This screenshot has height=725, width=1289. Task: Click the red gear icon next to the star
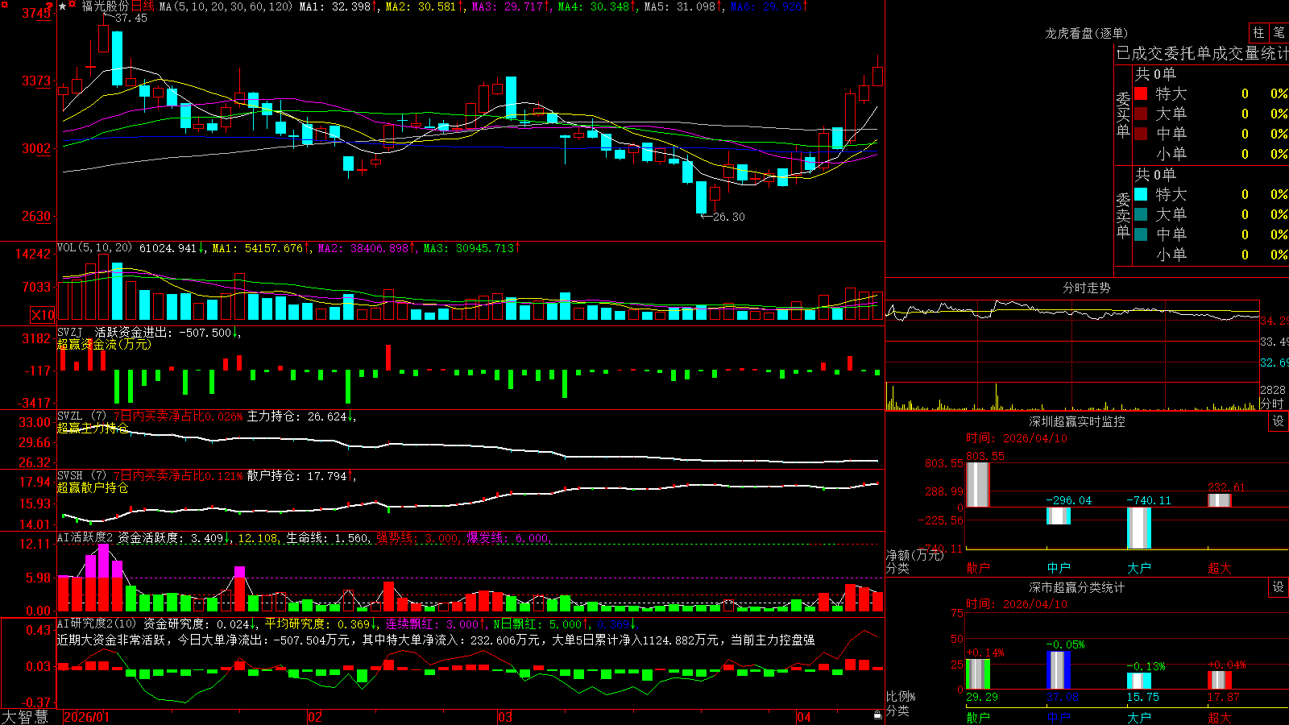tap(73, 6)
